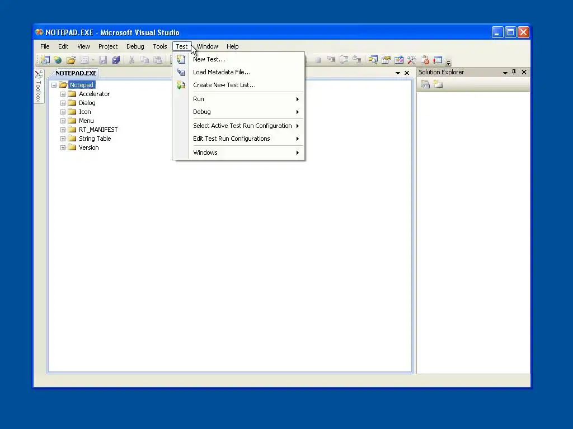This screenshot has width=573, height=429.
Task: Expand the Accelerator folder node
Action: tap(63, 94)
